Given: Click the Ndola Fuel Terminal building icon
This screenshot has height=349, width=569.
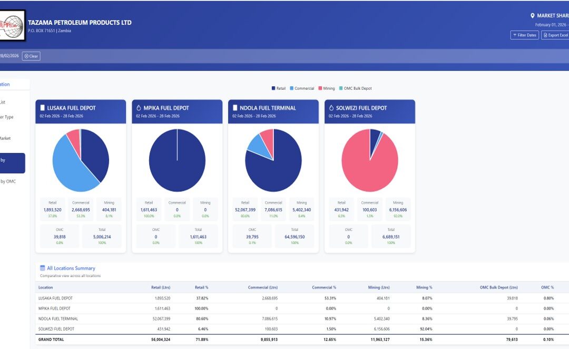Looking at the screenshot, I should click(x=236, y=108).
